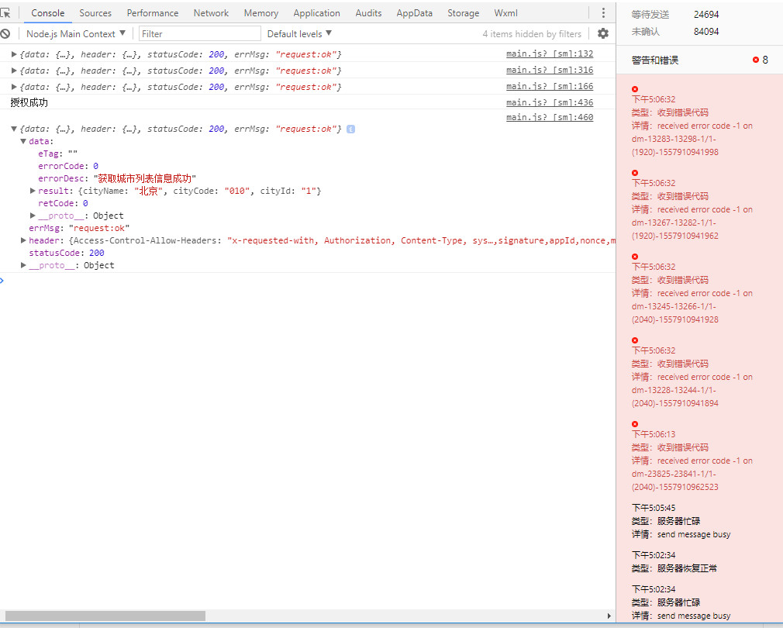The width and height of the screenshot is (783, 628).
Task: Clear the console with the ban icon
Action: tap(5, 33)
